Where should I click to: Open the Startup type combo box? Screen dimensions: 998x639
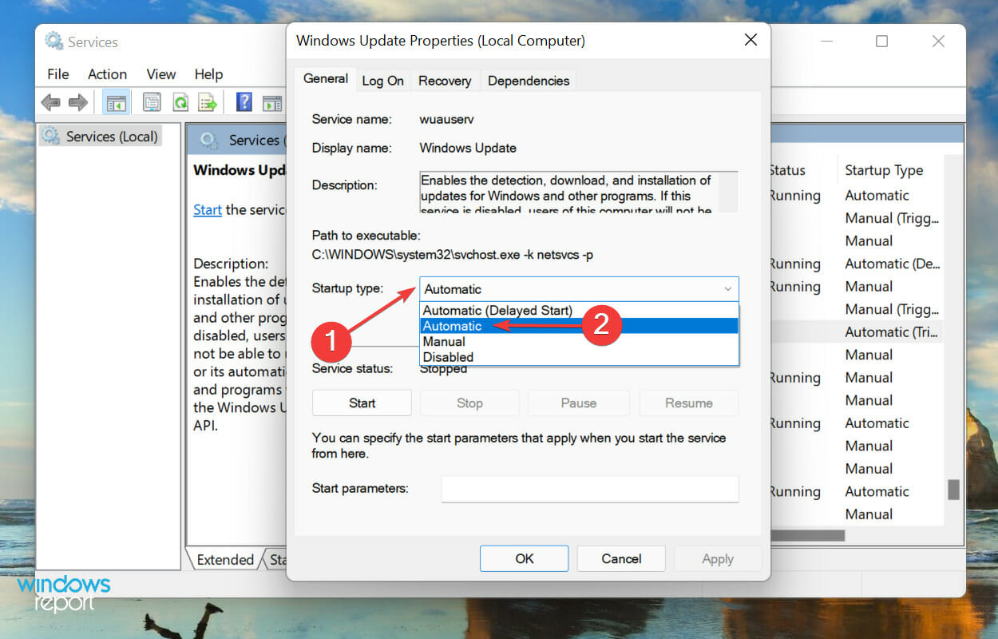580,289
